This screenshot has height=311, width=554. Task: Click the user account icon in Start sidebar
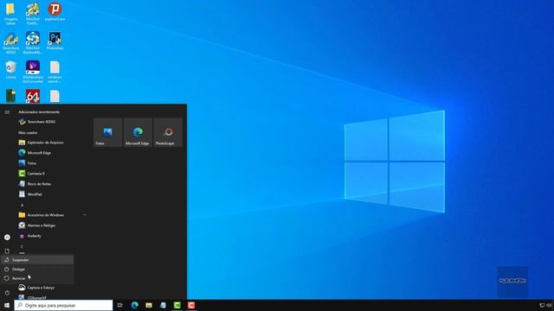[x=7, y=238]
